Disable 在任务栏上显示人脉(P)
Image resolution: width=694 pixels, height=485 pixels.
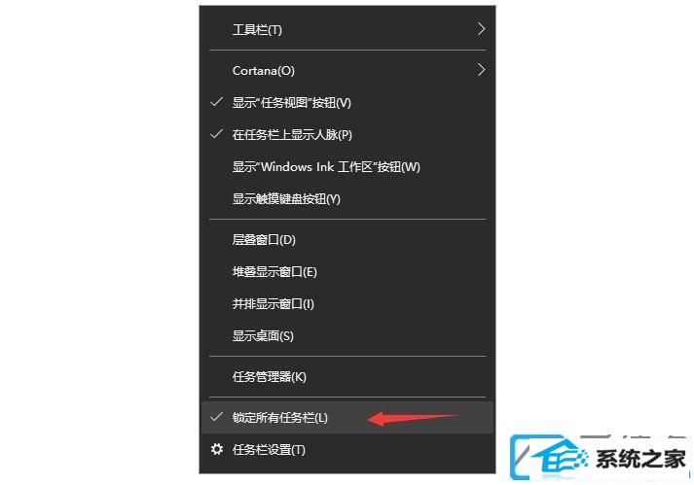[347, 134]
